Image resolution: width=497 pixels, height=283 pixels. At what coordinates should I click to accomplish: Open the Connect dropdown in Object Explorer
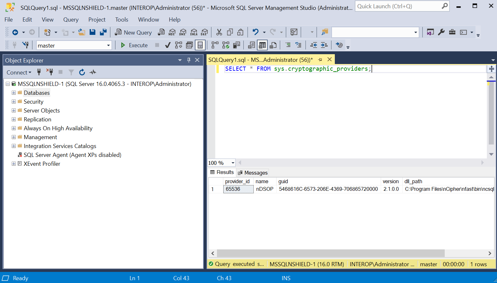click(x=19, y=72)
